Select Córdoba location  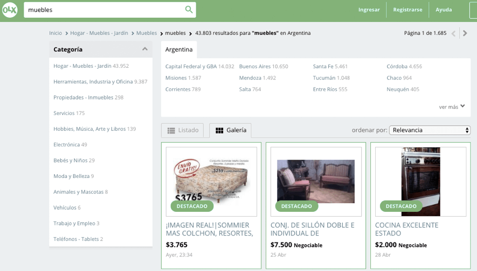coord(404,67)
